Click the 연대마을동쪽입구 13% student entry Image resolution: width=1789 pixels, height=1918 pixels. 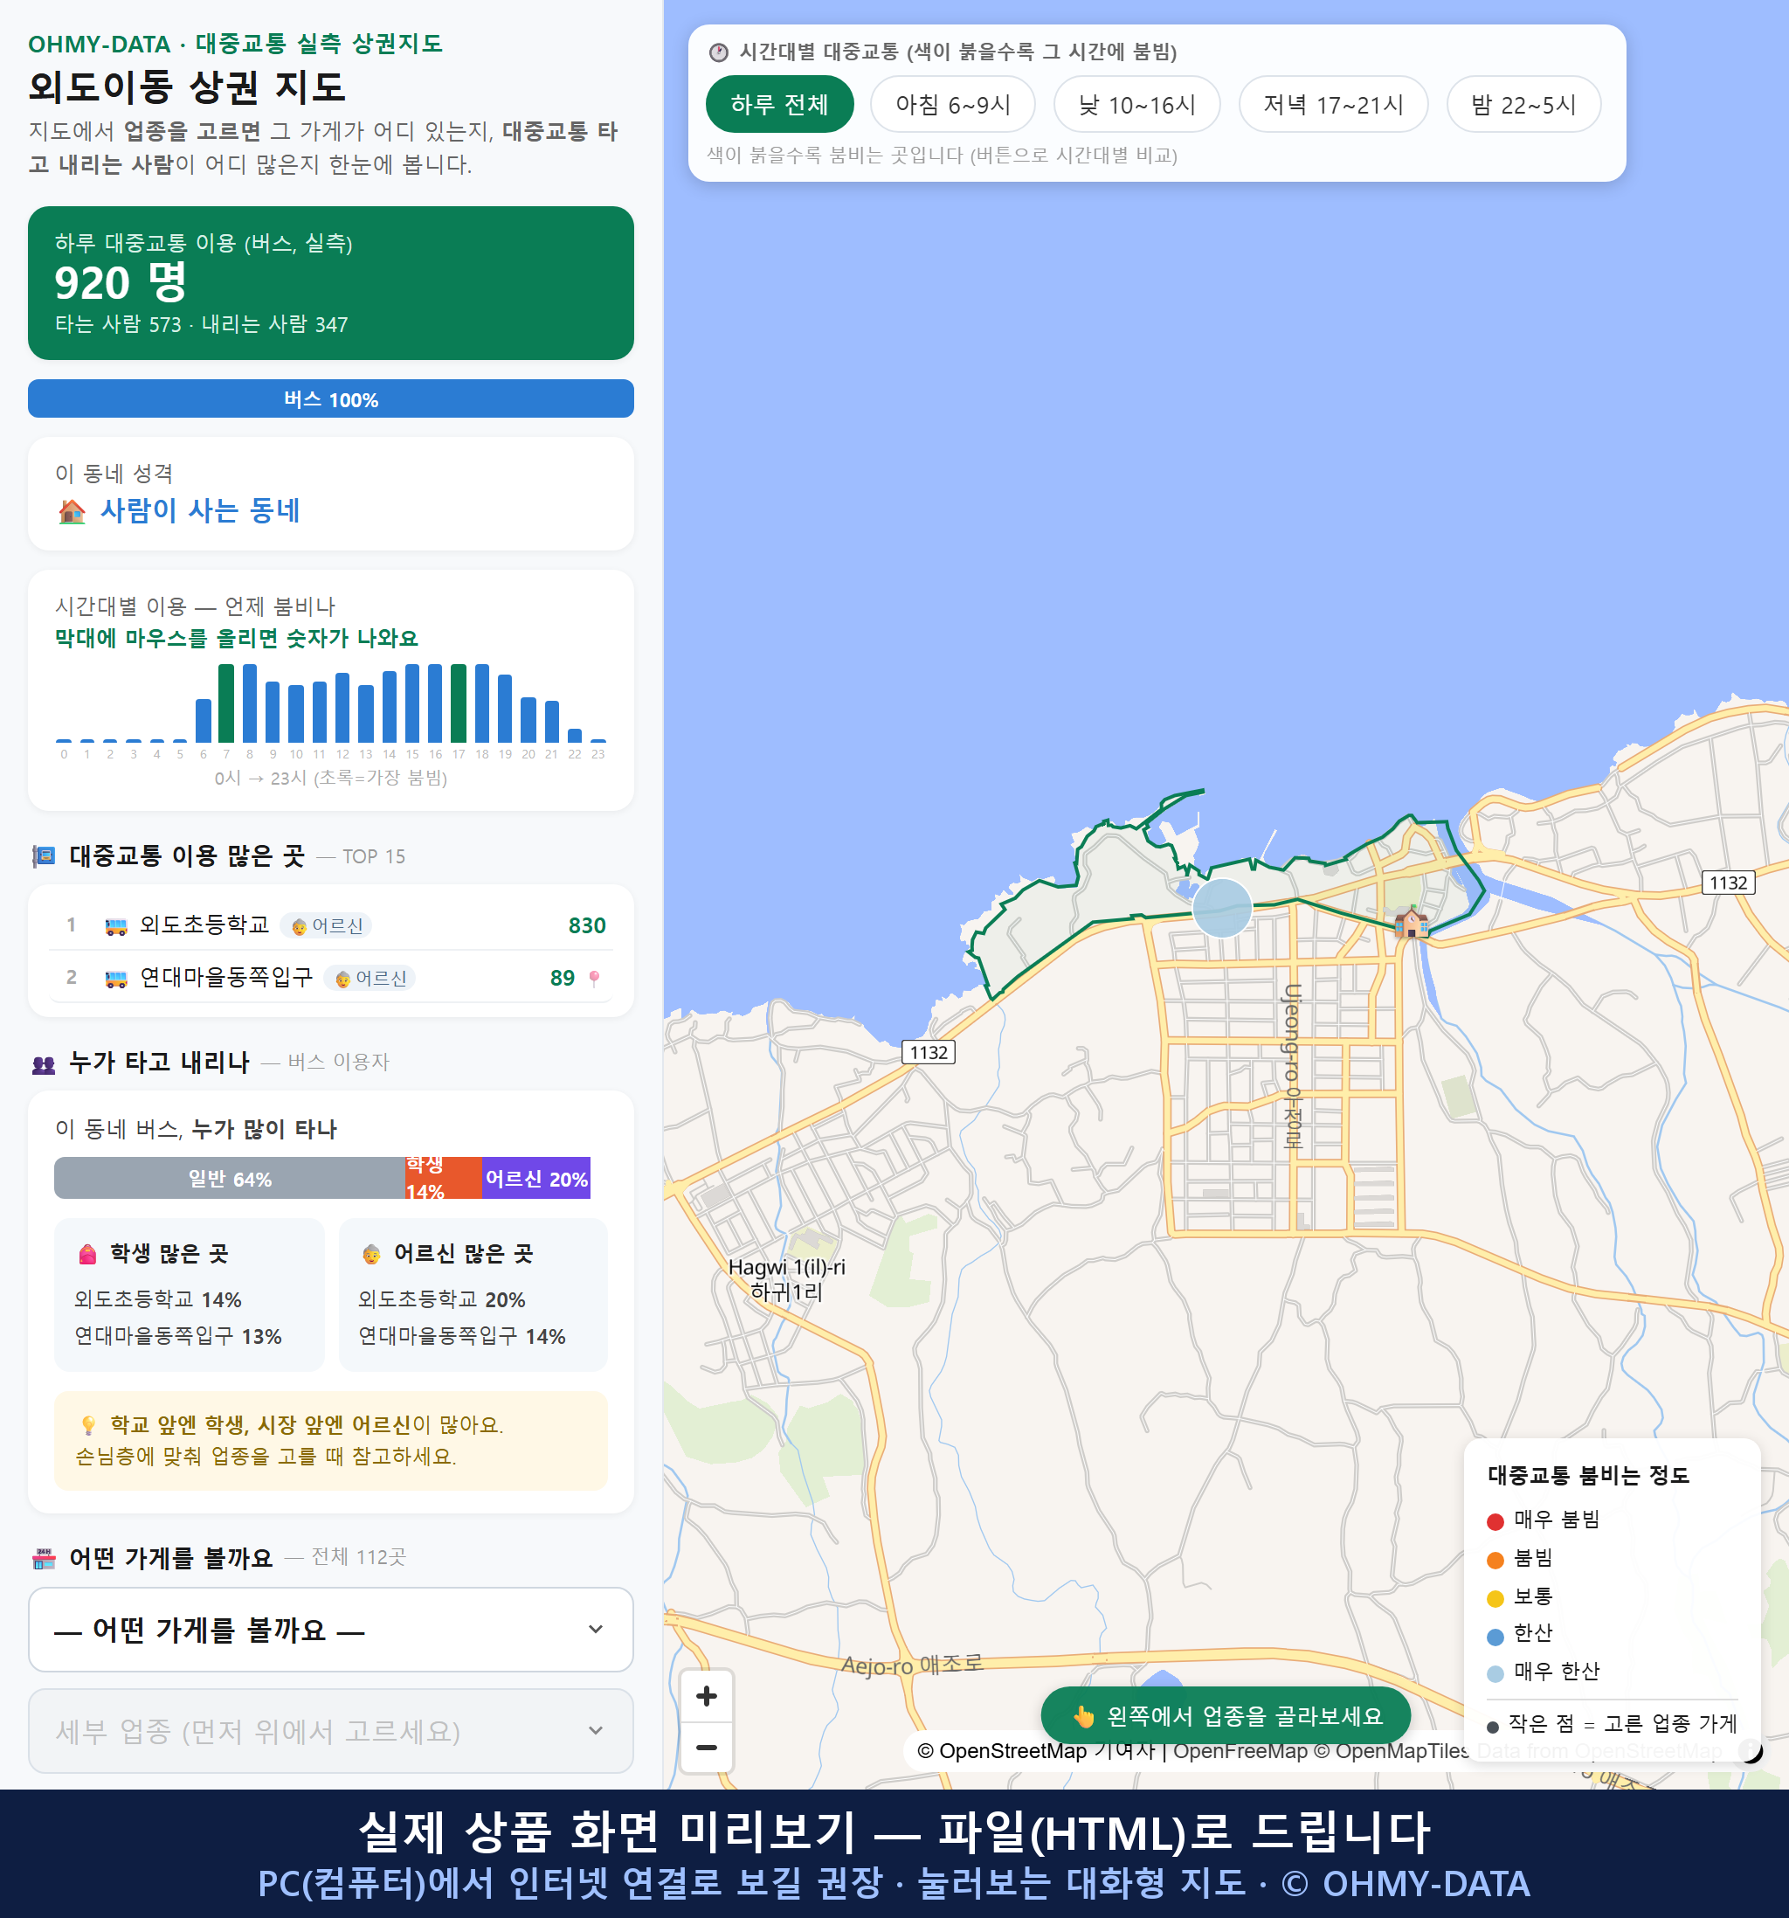(178, 1336)
